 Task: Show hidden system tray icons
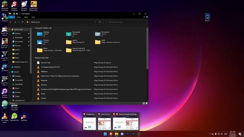click(x=209, y=134)
